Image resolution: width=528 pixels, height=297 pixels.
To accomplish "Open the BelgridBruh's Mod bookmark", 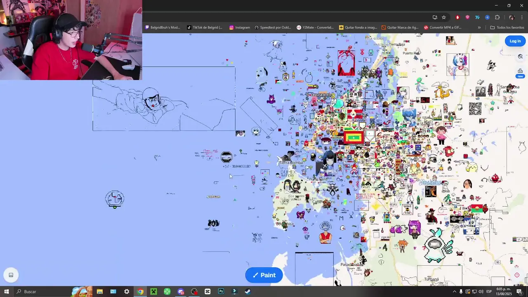I will (x=163, y=28).
